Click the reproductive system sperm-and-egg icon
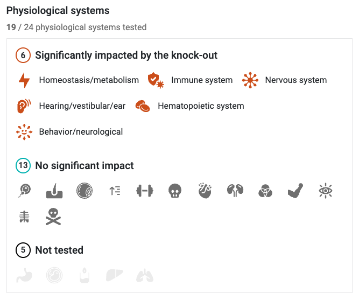The width and height of the screenshot is (359, 300). click(x=24, y=191)
